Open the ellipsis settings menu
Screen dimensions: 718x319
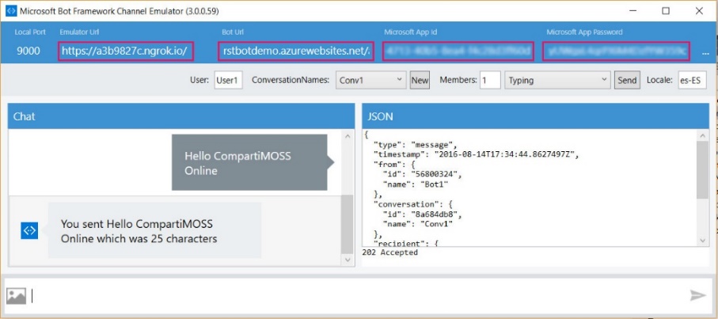coord(705,51)
